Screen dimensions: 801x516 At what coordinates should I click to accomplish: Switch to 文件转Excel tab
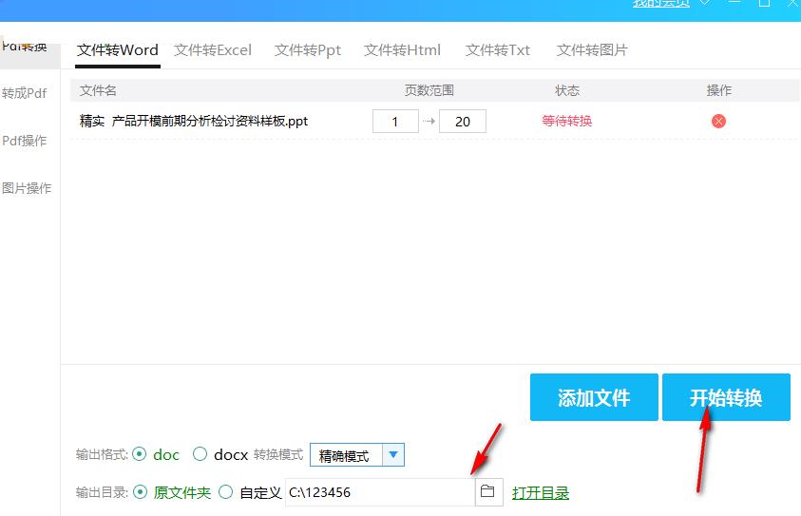pos(213,50)
